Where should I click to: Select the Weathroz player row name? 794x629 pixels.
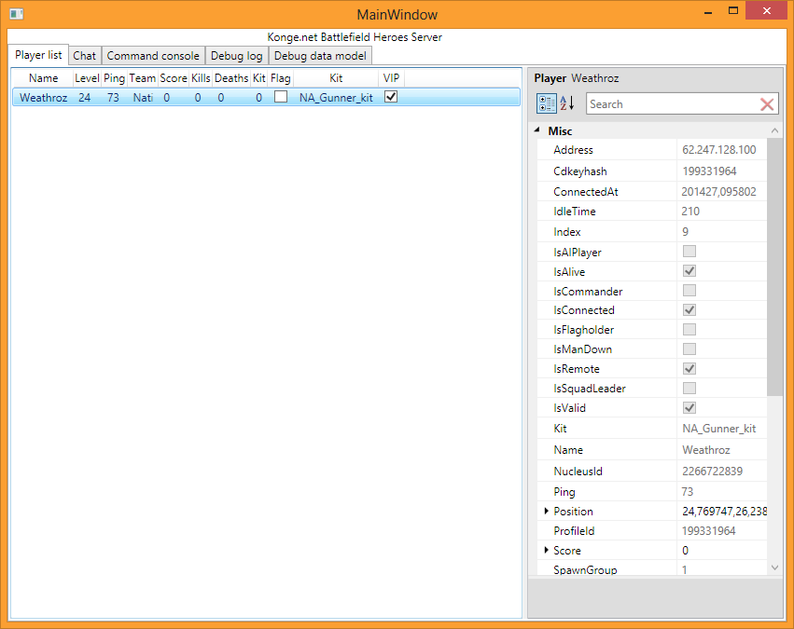point(44,98)
